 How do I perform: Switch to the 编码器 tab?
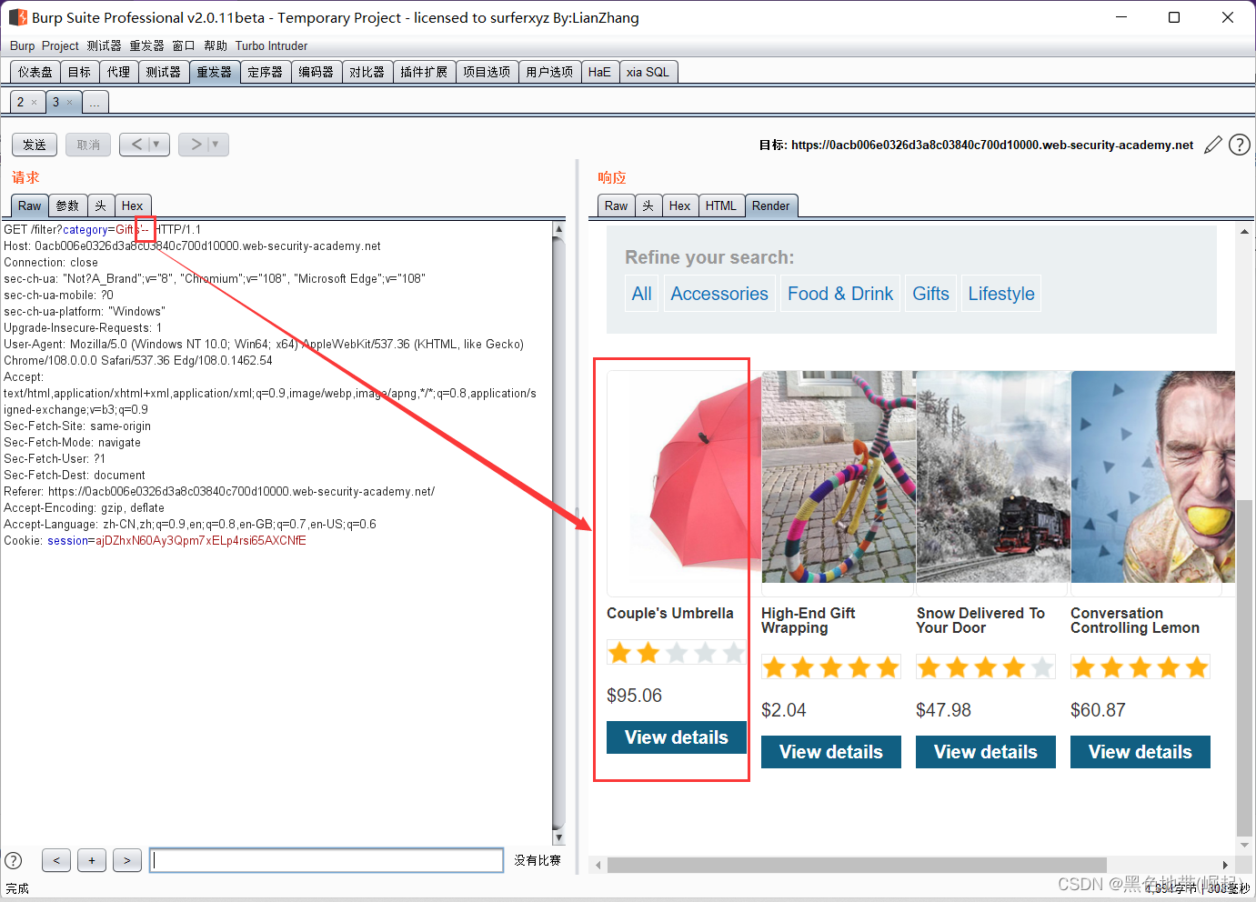[317, 72]
